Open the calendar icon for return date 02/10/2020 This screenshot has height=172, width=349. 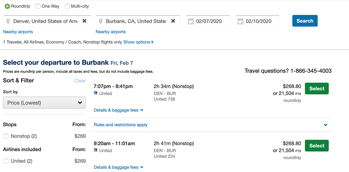pyautogui.click(x=240, y=21)
